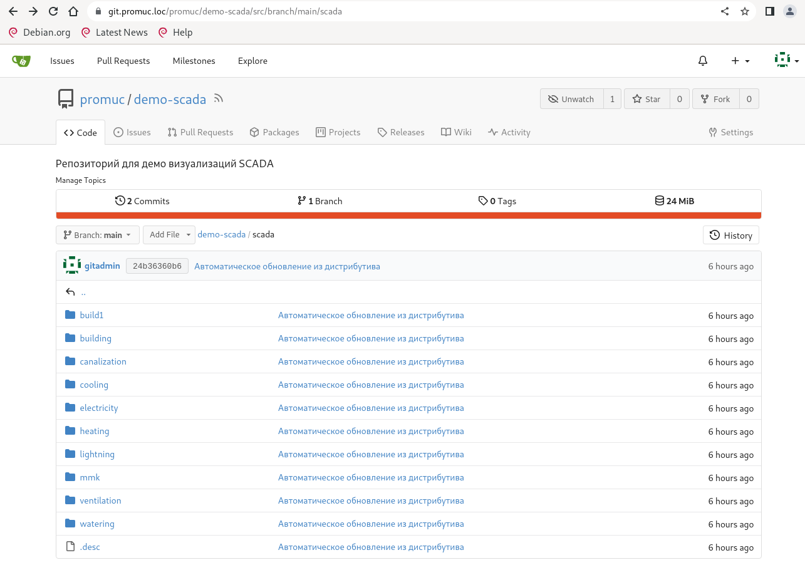Expand the Branch: main dropdown
The height and width of the screenshot is (565, 805).
(x=97, y=235)
